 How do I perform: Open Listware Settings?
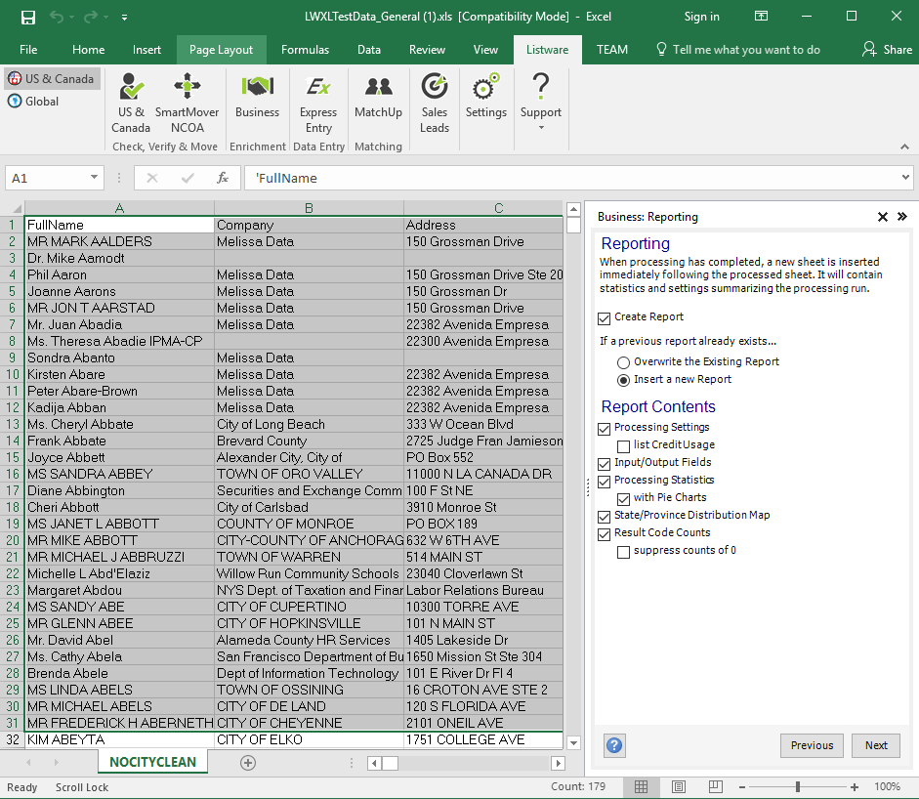(x=485, y=98)
